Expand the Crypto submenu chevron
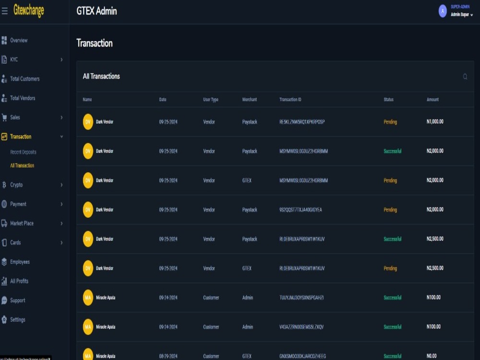The width and height of the screenshot is (480, 360). click(x=61, y=185)
